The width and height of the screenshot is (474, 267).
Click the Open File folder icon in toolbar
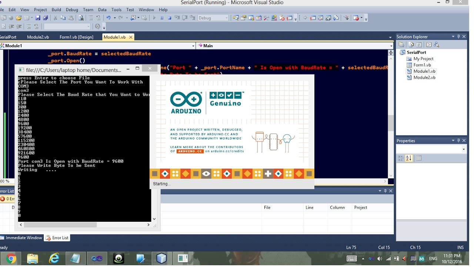pos(19,18)
